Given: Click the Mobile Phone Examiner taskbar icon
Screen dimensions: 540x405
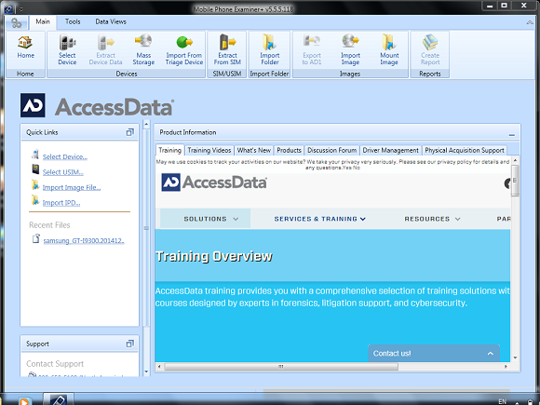Looking at the screenshot, I should pyautogui.click(x=58, y=399).
